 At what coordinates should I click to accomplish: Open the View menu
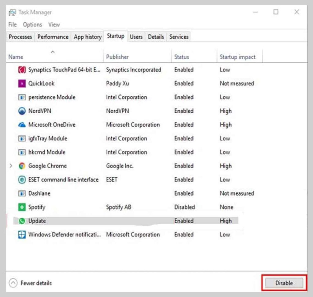click(54, 24)
